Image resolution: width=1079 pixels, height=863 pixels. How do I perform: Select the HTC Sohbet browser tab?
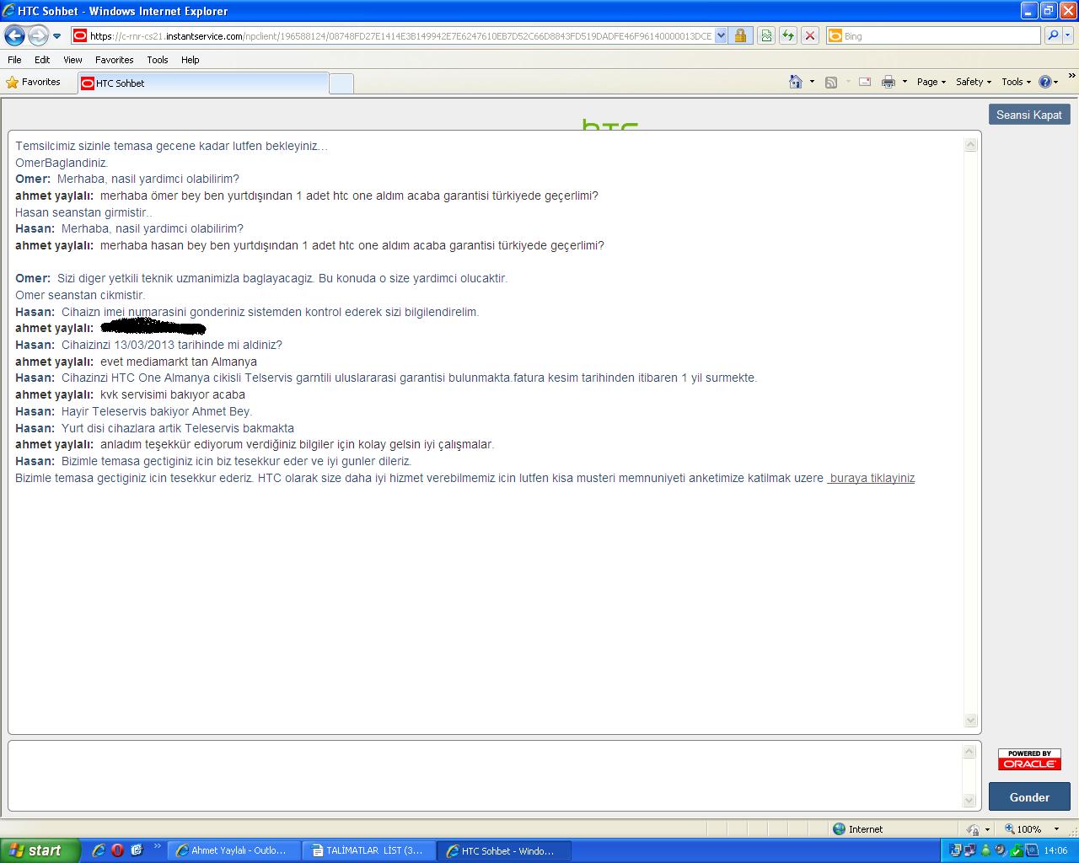coord(202,83)
